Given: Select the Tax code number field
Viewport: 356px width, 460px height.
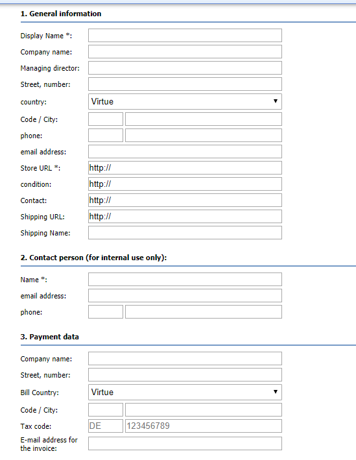Looking at the screenshot, I should coord(204,426).
